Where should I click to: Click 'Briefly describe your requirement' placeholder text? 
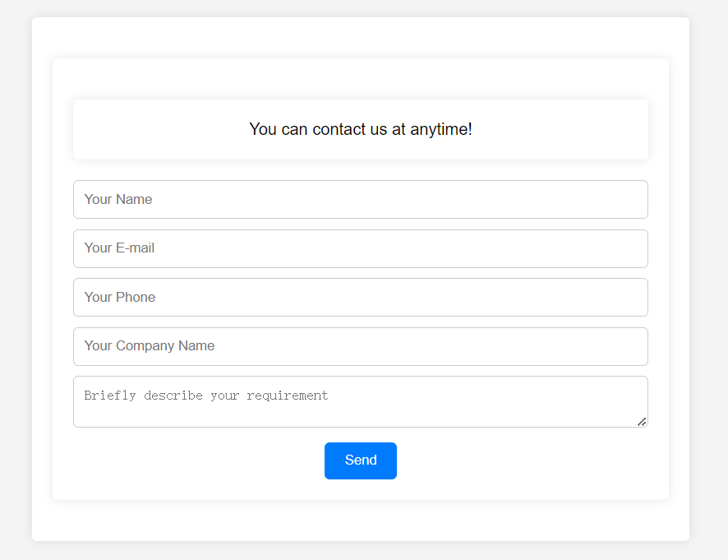click(205, 396)
